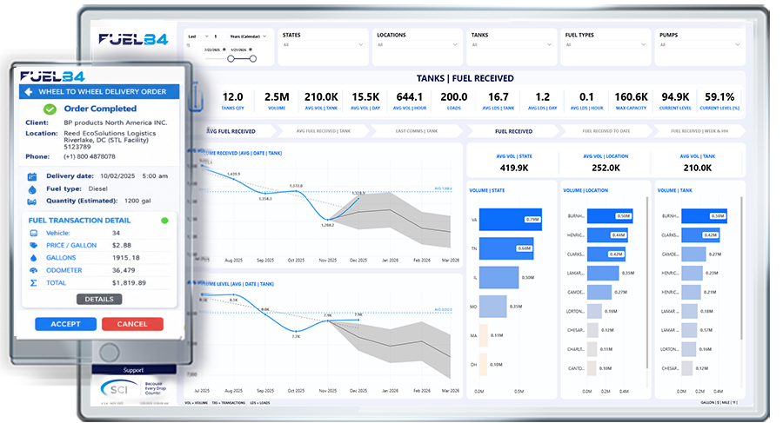This screenshot has width=783, height=423.
Task: Click the green Order Completed checkmark icon
Action: (x=50, y=109)
